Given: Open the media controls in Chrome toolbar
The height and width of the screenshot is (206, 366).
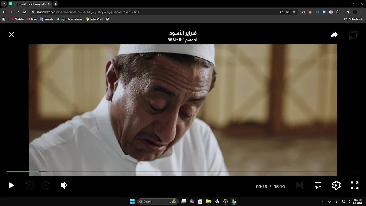Looking at the screenshot, I should pos(348,12).
